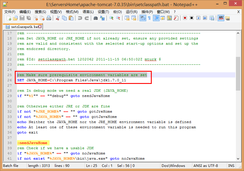The image size is (244, 171).
Task: Open the 宏(O) menu
Action: [117, 12]
